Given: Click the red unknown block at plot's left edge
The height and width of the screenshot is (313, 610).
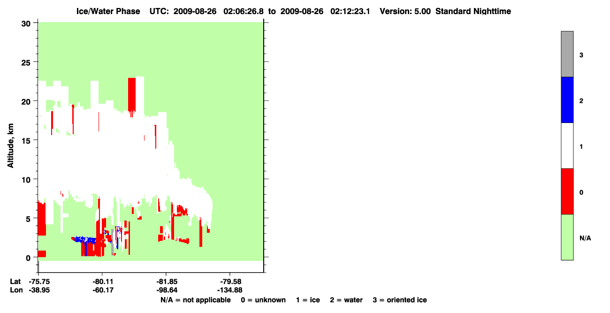Looking at the screenshot, I should [42, 219].
